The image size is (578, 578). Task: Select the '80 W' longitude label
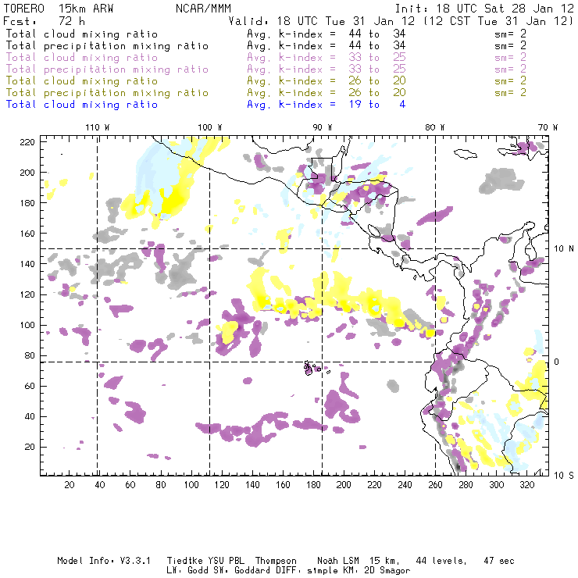click(x=435, y=127)
